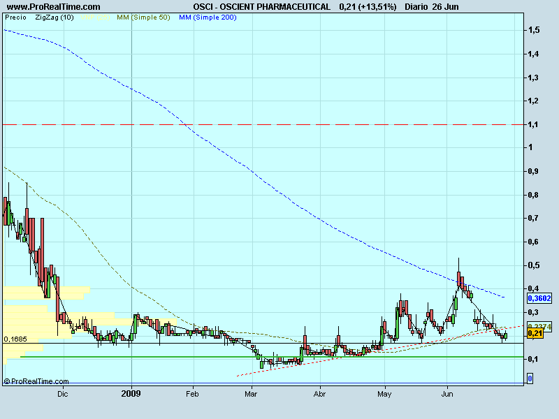The image size is (559, 419).
Task: Click the '26 Jun' date text
Action: (445, 7)
